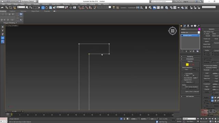Open the Polygon Modeling dropdown
The image size is (219, 123).
click(10, 23)
